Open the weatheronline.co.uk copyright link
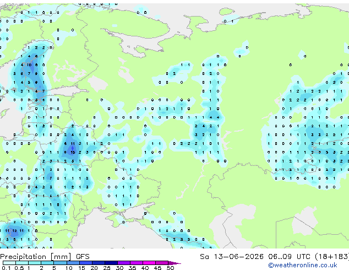The height and width of the screenshot is (270, 349). [x=303, y=265]
